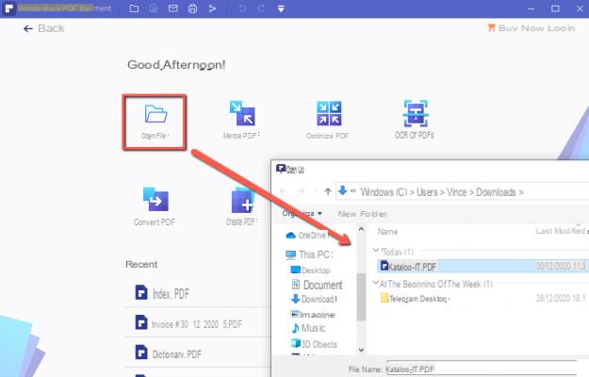Click the email envelope icon in title bar

pyautogui.click(x=173, y=8)
